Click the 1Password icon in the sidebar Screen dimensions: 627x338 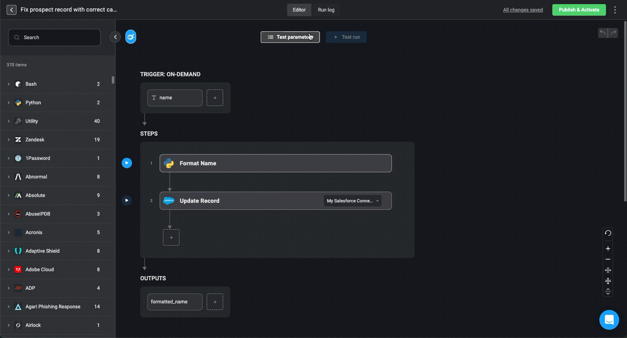pyautogui.click(x=18, y=158)
